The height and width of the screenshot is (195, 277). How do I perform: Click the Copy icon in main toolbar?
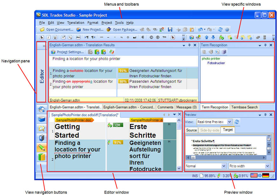coord(185,30)
